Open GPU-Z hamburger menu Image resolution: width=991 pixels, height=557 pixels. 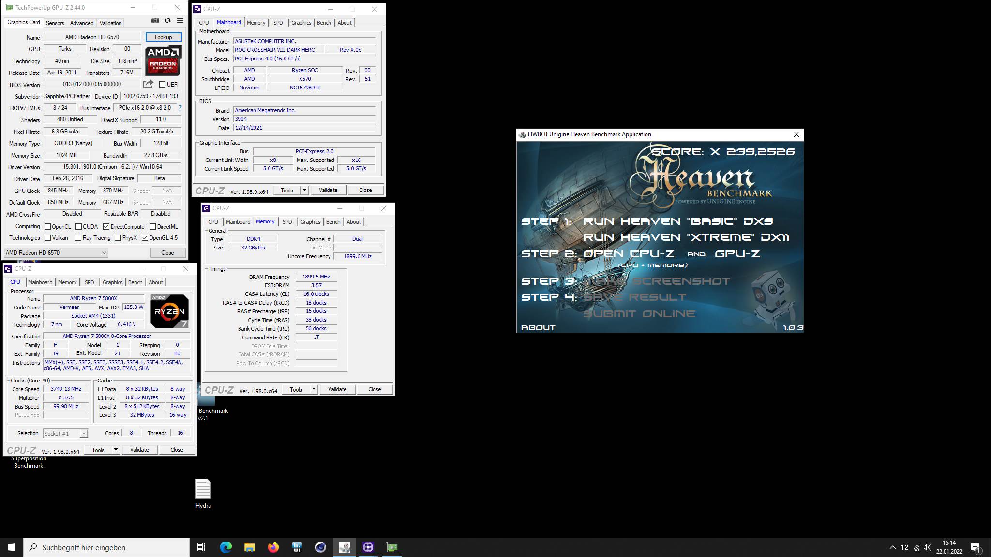tap(180, 20)
